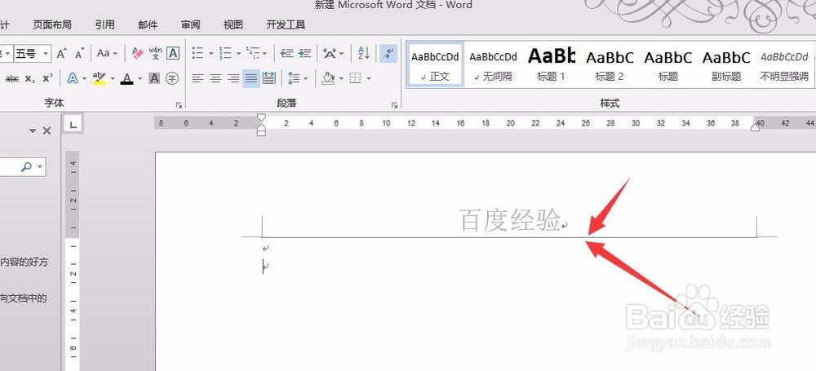816x371 pixels.
Task: Apply distributed alignment
Action: point(269,78)
